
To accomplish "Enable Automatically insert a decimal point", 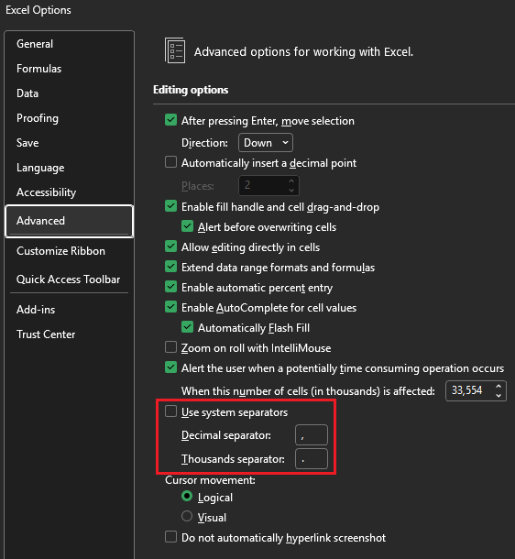I will click(x=170, y=162).
